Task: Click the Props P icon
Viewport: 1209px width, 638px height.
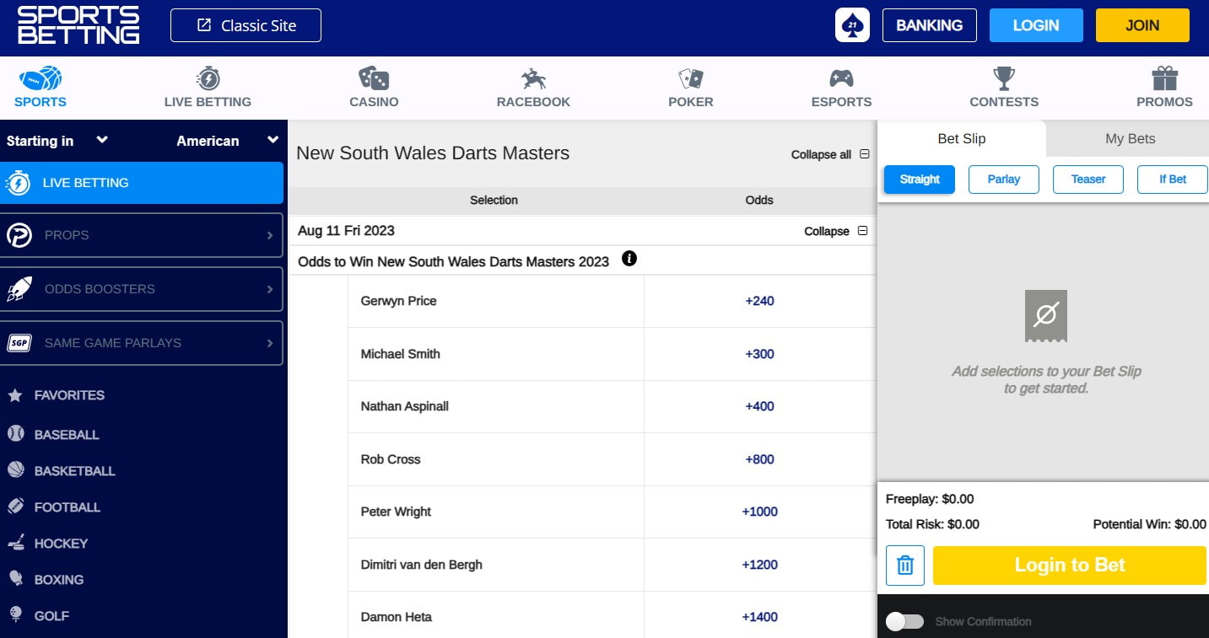Action: tap(19, 235)
